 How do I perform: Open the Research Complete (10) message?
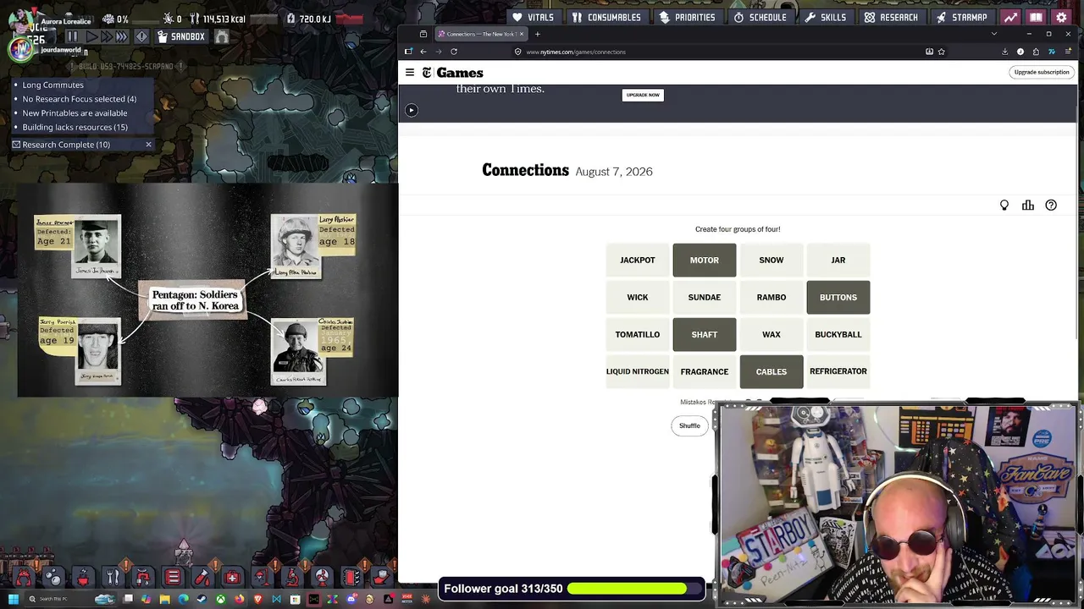66,145
